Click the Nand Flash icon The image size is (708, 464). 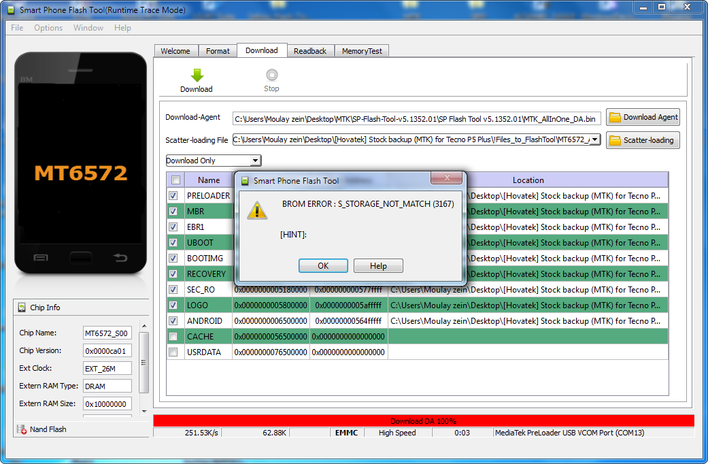coord(22,429)
